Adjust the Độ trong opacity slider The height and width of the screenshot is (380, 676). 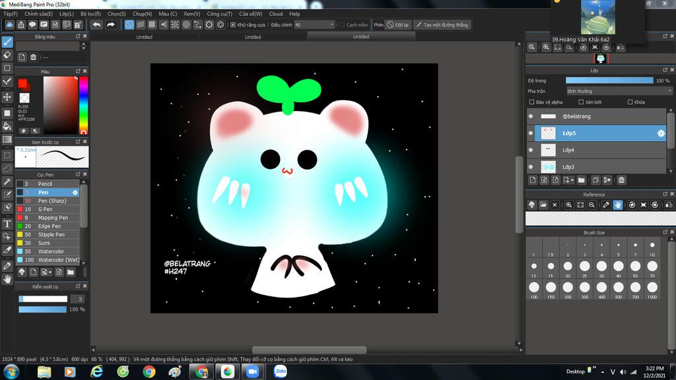pyautogui.click(x=609, y=80)
